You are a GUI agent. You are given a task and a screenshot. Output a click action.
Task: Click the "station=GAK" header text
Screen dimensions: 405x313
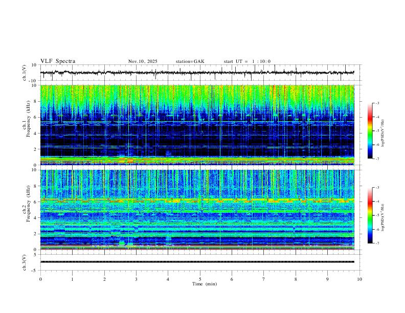click(190, 61)
